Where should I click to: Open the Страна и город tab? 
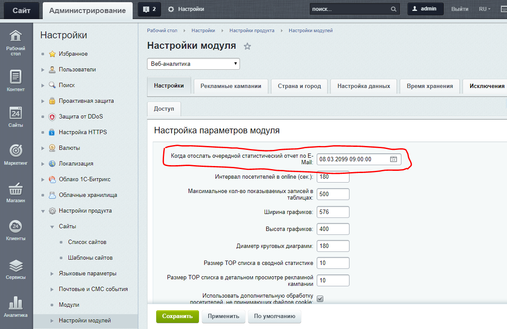tap(299, 86)
